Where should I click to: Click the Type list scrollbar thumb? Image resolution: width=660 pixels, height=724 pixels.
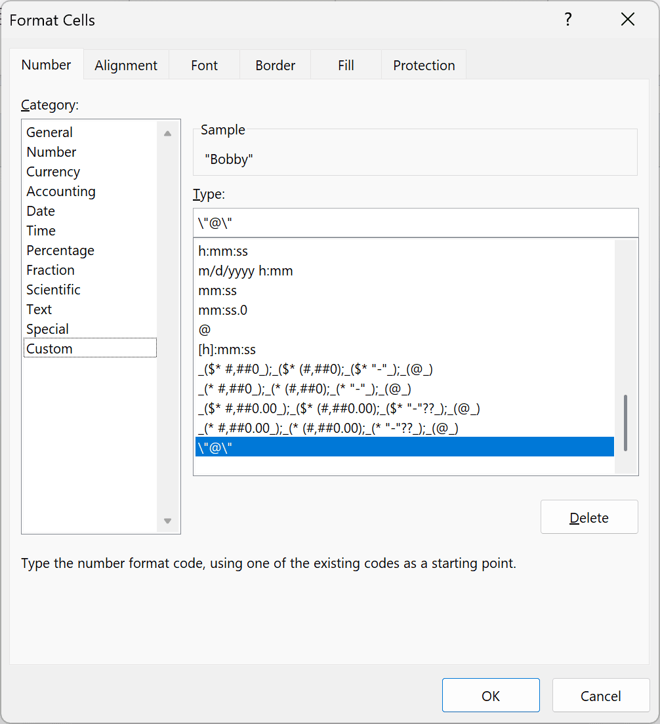click(625, 422)
